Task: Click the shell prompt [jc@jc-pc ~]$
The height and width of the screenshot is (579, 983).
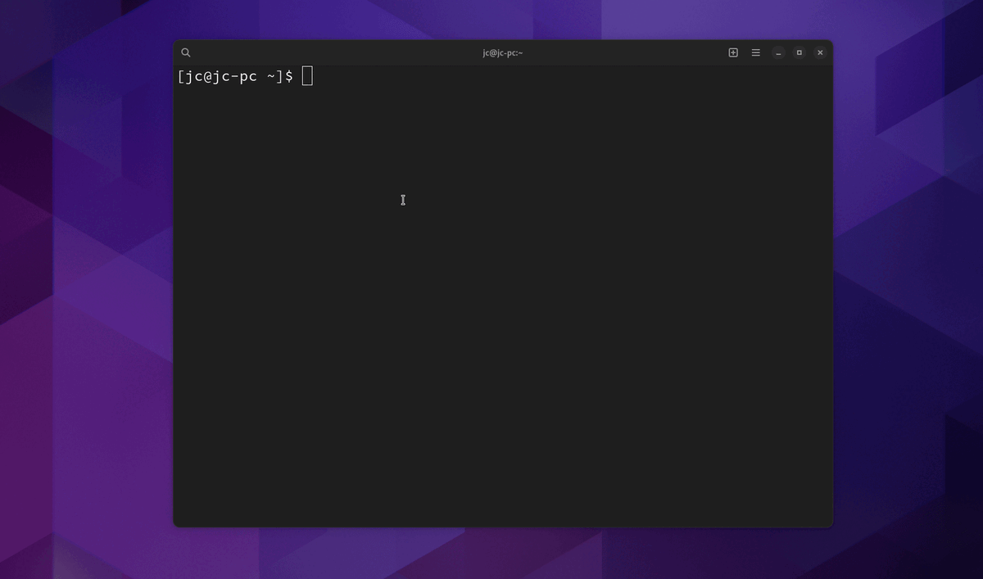Action: [235, 76]
